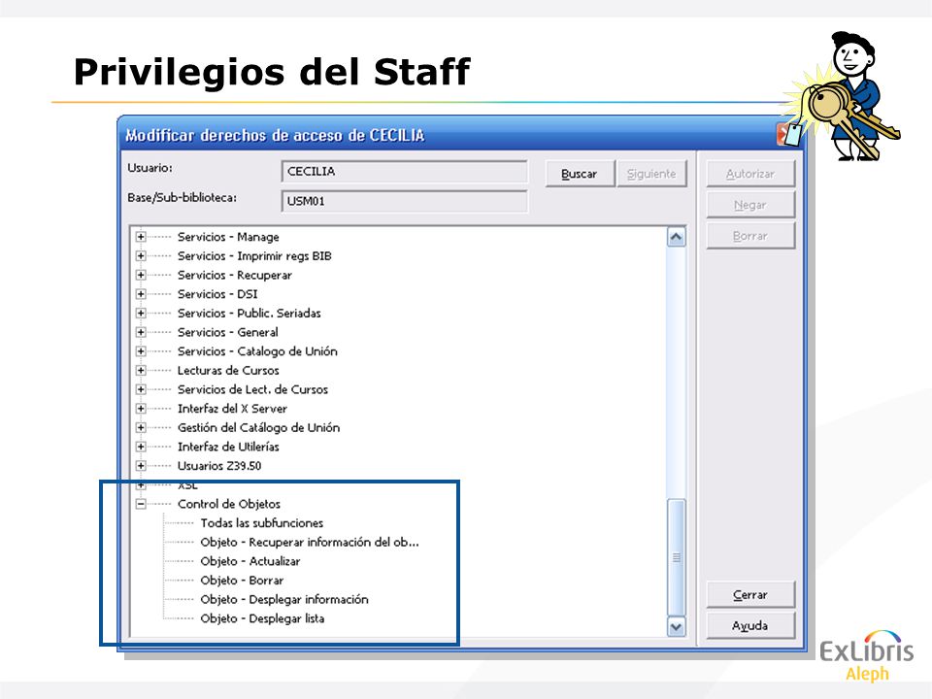Expand Gestión del Catálogo de Unión node
The image size is (932, 699).
click(x=141, y=427)
